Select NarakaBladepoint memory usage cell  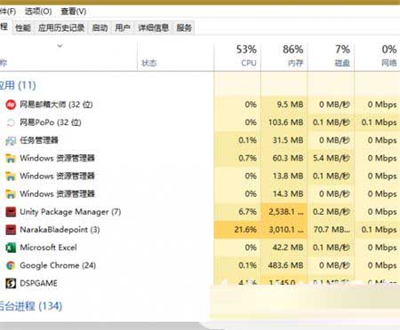(284, 230)
